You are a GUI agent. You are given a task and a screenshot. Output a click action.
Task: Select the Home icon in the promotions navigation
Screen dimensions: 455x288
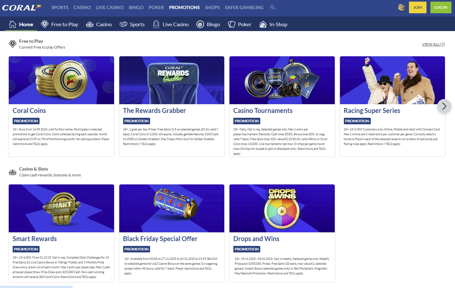click(x=12, y=24)
